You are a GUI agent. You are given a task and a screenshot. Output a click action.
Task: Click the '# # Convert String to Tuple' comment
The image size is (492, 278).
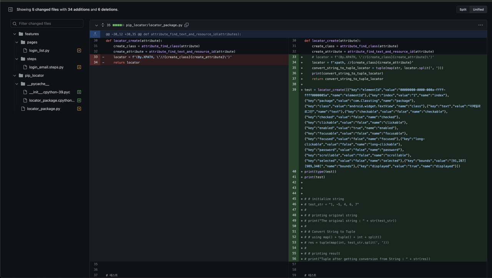coord(330,231)
